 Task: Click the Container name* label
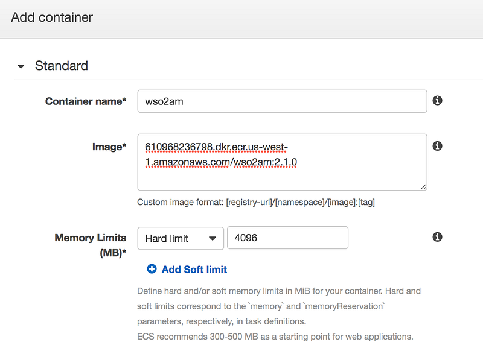tap(86, 101)
